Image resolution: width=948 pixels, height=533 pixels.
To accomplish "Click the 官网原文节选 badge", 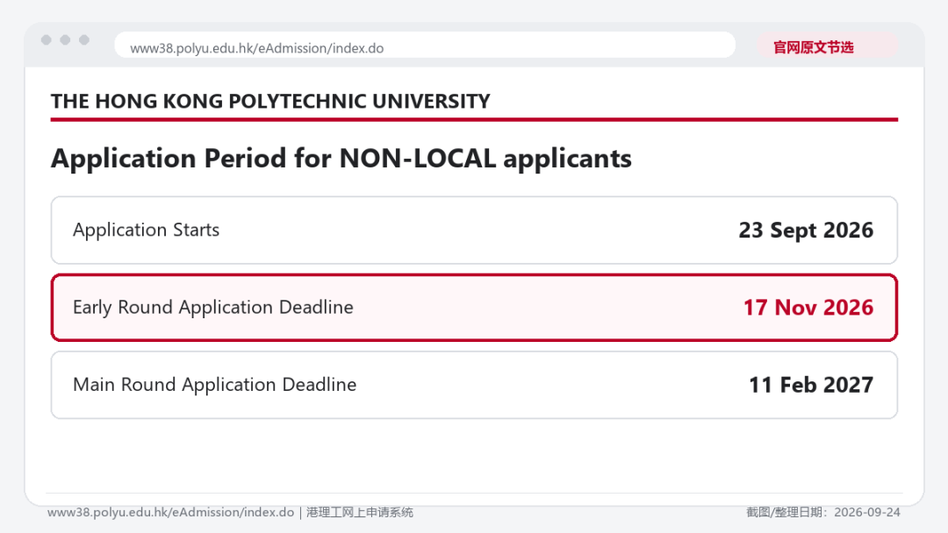I will pos(827,47).
